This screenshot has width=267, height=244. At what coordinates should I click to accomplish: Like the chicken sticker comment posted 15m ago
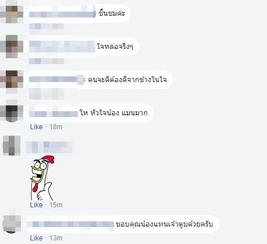(36, 205)
